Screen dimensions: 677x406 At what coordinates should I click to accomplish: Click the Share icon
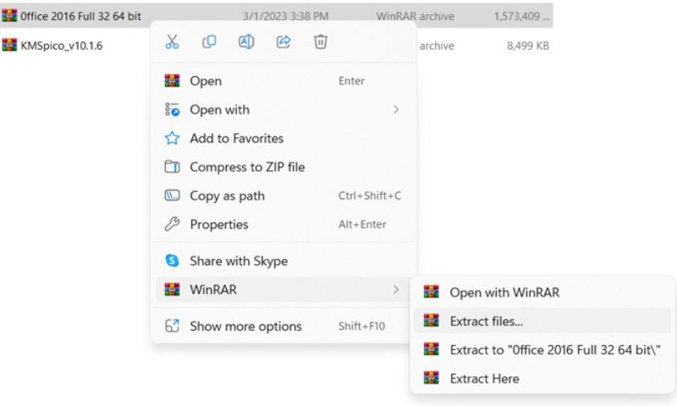[x=283, y=41]
